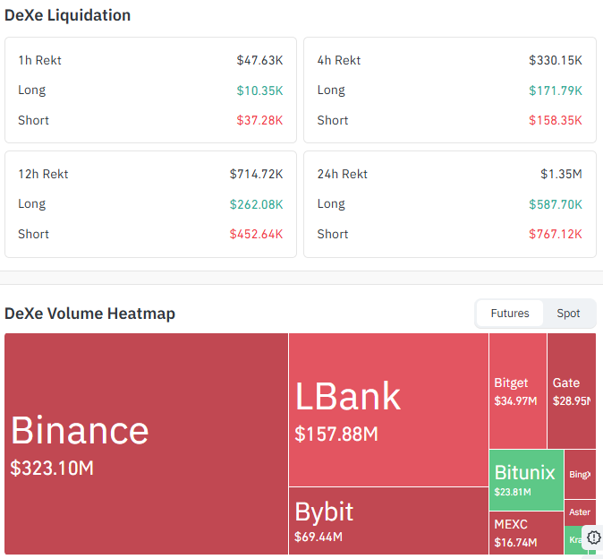Click Bitunix volume $23.81M

tap(513, 492)
